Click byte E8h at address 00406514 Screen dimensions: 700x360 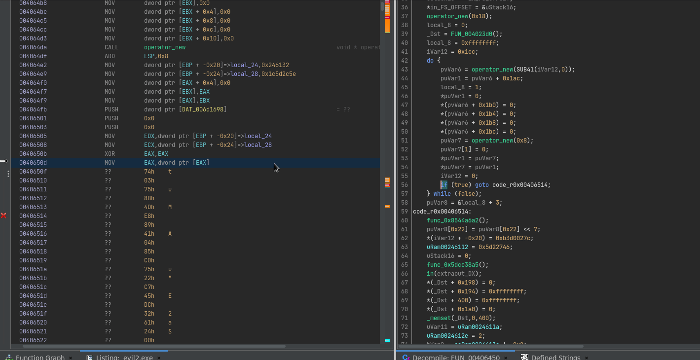149,216
